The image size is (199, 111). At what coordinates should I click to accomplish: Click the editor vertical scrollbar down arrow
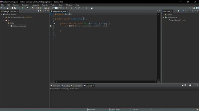[159, 79]
